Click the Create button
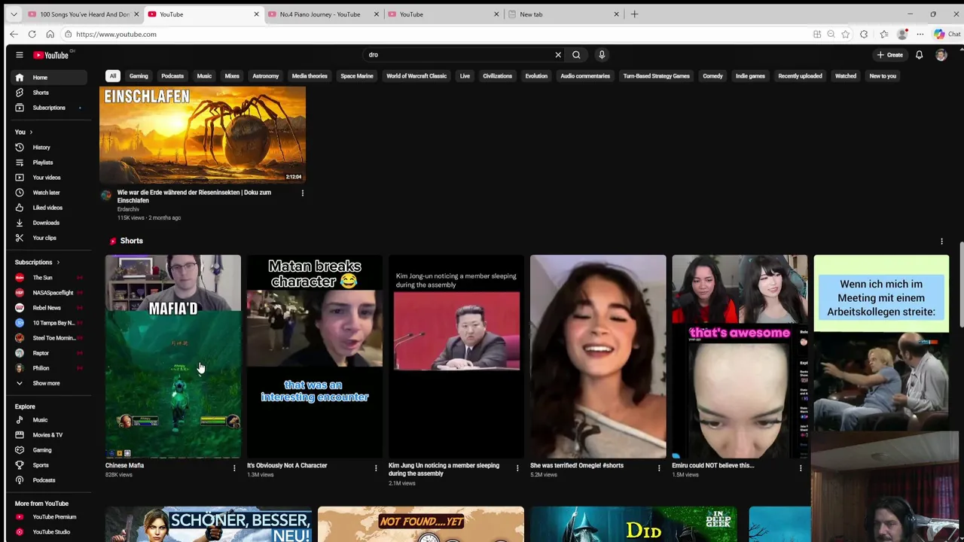Screen dimensions: 964x542 coord(889,55)
